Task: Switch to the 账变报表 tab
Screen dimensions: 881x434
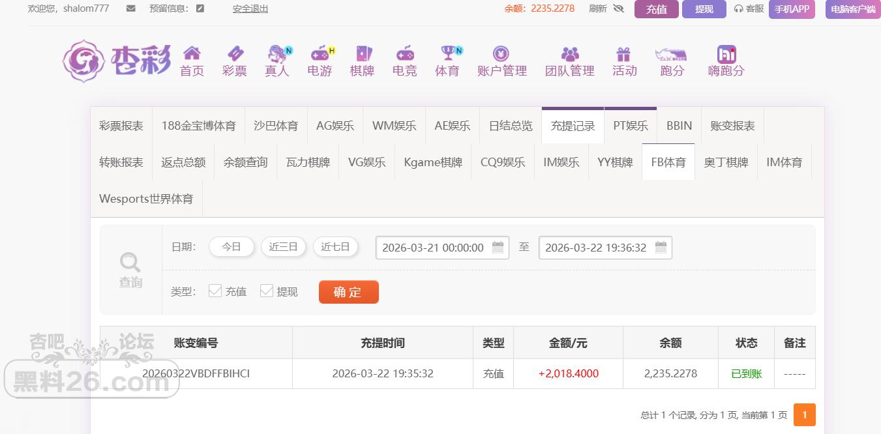Action: tap(732, 126)
